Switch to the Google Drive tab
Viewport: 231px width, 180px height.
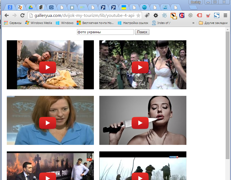31,7
